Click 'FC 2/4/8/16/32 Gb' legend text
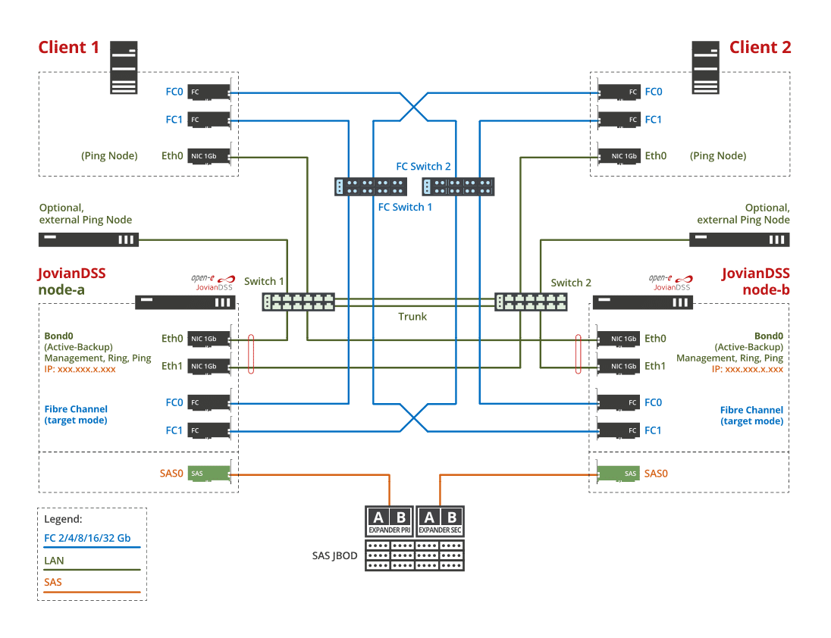The height and width of the screenshot is (638, 831). (x=87, y=538)
